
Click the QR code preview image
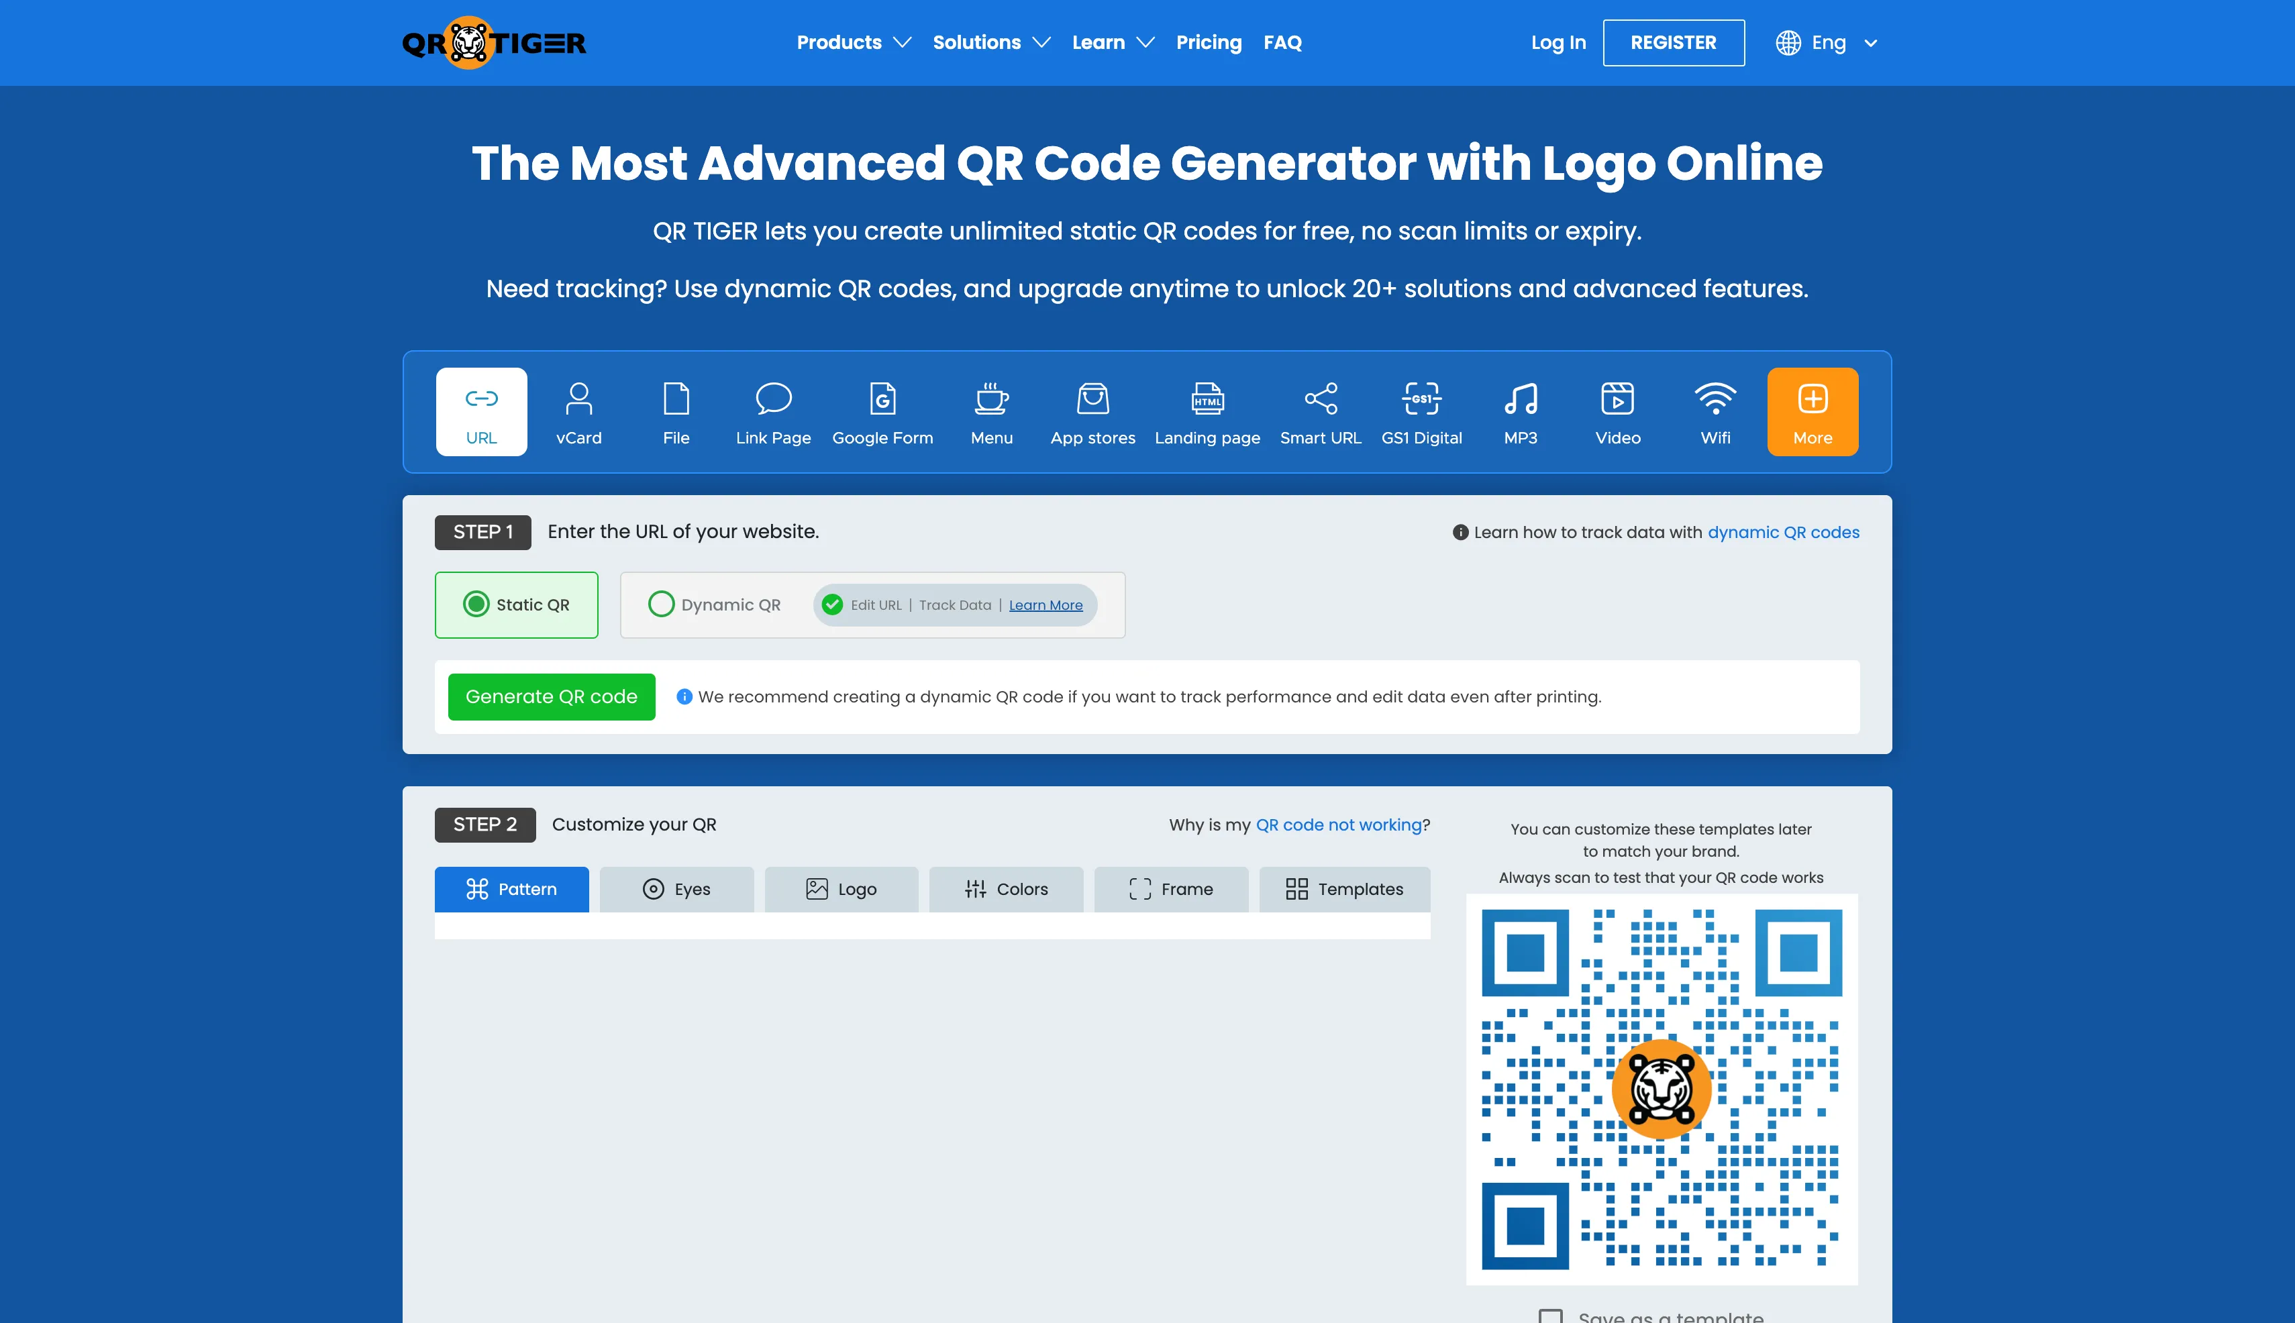(x=1661, y=1089)
